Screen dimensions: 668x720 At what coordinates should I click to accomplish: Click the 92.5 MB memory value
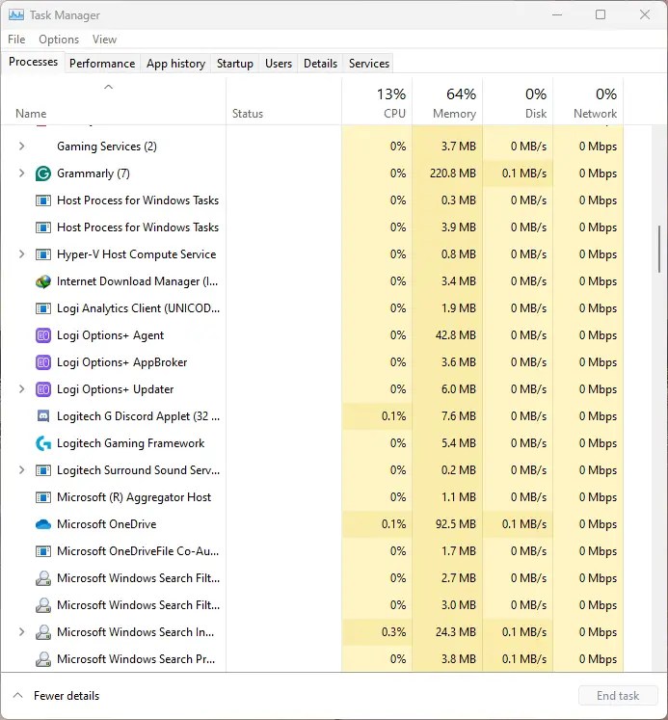(455, 524)
